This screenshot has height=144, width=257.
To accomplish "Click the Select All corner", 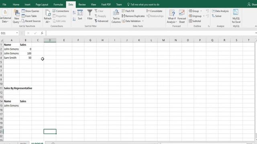I will tap(2, 40).
